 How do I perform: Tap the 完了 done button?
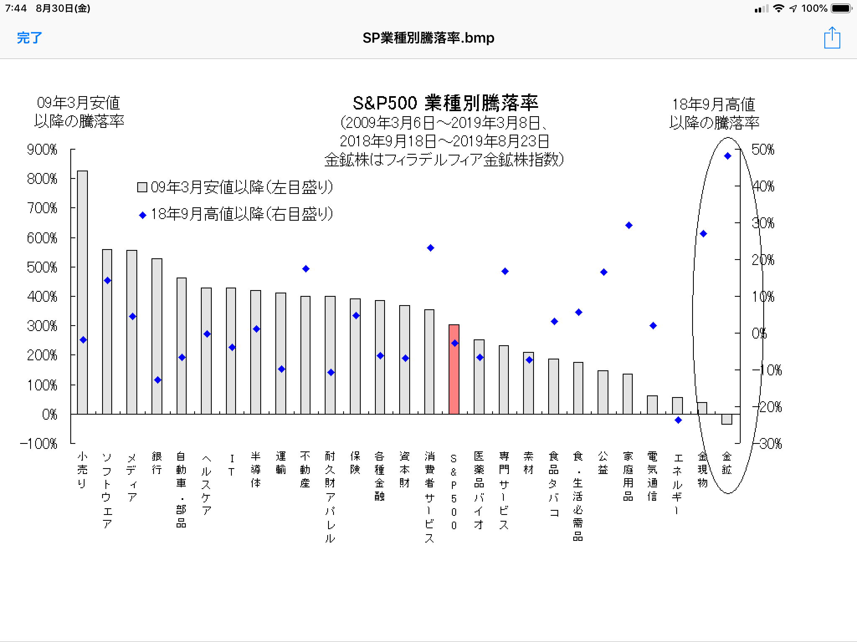(x=29, y=38)
